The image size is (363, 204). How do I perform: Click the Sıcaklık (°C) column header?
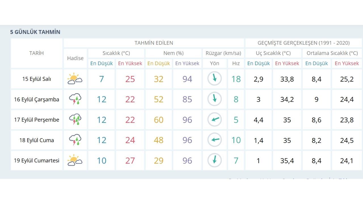[116, 53]
